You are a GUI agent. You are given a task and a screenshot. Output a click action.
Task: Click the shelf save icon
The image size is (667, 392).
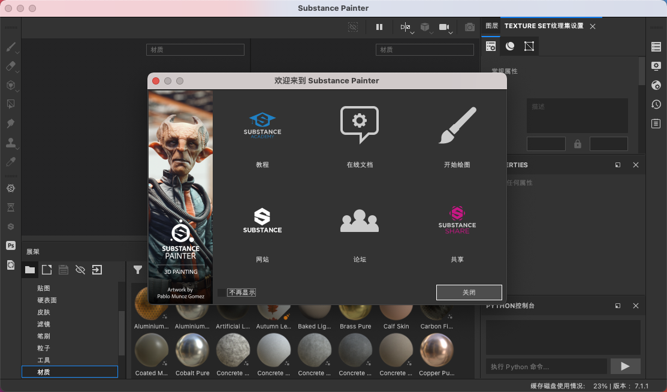(x=64, y=270)
